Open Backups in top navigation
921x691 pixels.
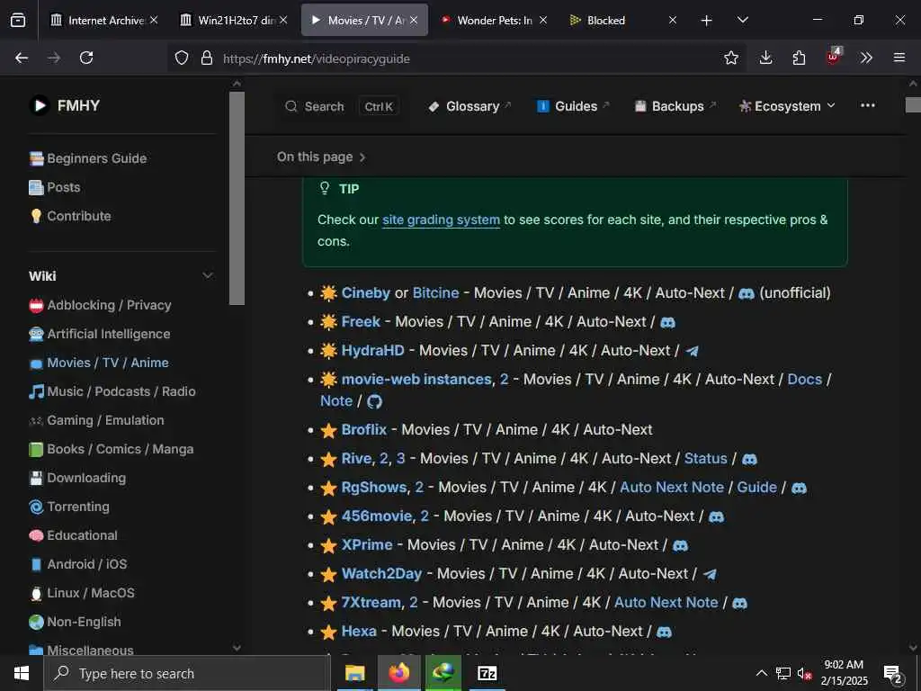point(675,106)
